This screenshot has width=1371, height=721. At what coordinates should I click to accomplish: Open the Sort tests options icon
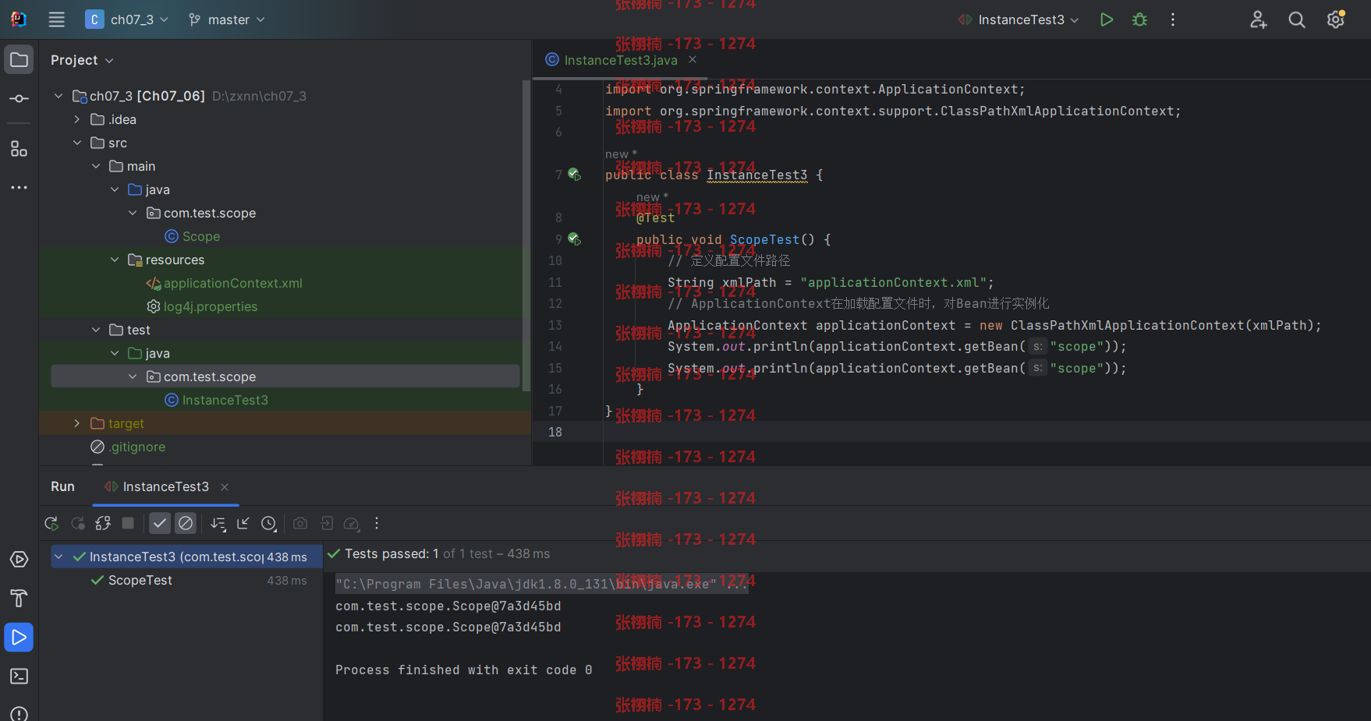click(218, 523)
